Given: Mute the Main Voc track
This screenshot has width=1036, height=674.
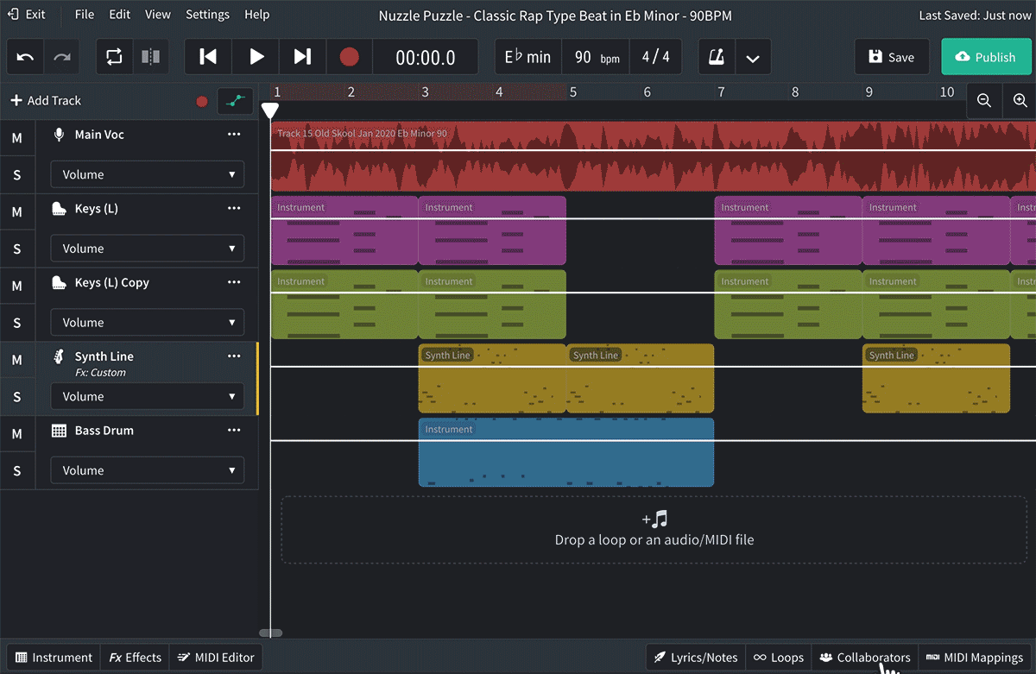Looking at the screenshot, I should click(x=16, y=137).
